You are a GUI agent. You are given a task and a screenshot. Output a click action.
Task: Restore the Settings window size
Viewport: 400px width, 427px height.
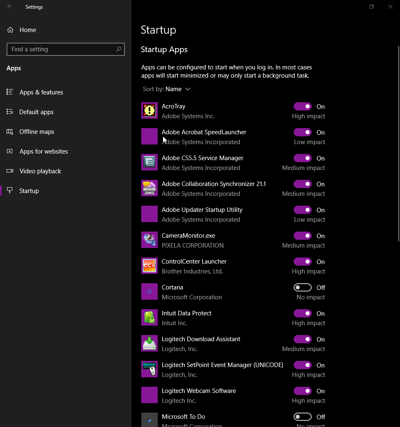(x=371, y=7)
